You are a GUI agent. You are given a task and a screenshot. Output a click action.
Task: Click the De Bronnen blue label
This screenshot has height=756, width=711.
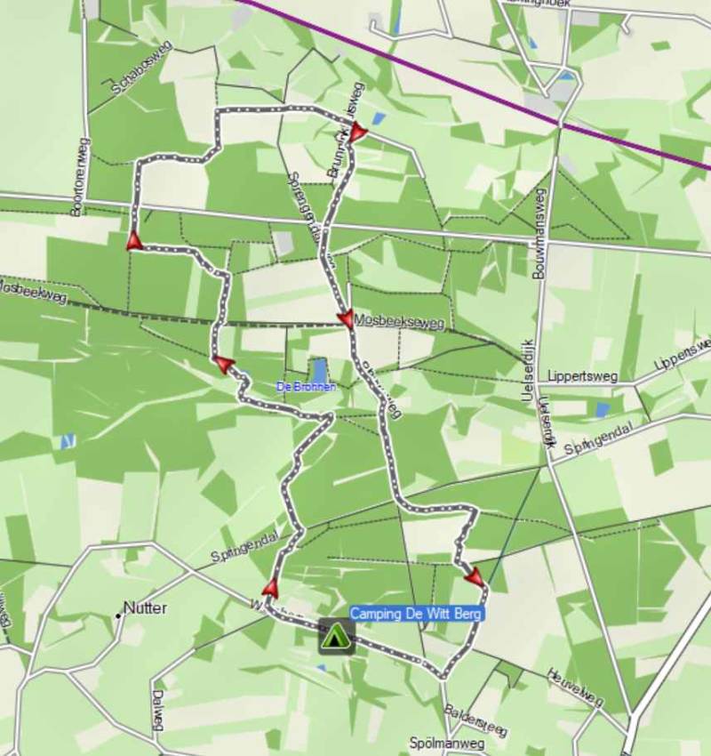click(x=306, y=387)
